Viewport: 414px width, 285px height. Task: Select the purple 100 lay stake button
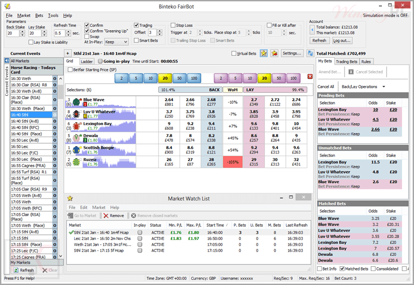(293, 78)
